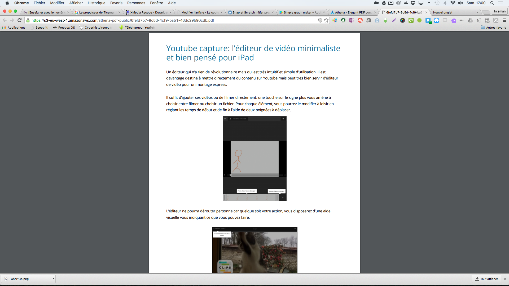
Task: Open the database CDN extension icon
Action: (487, 20)
